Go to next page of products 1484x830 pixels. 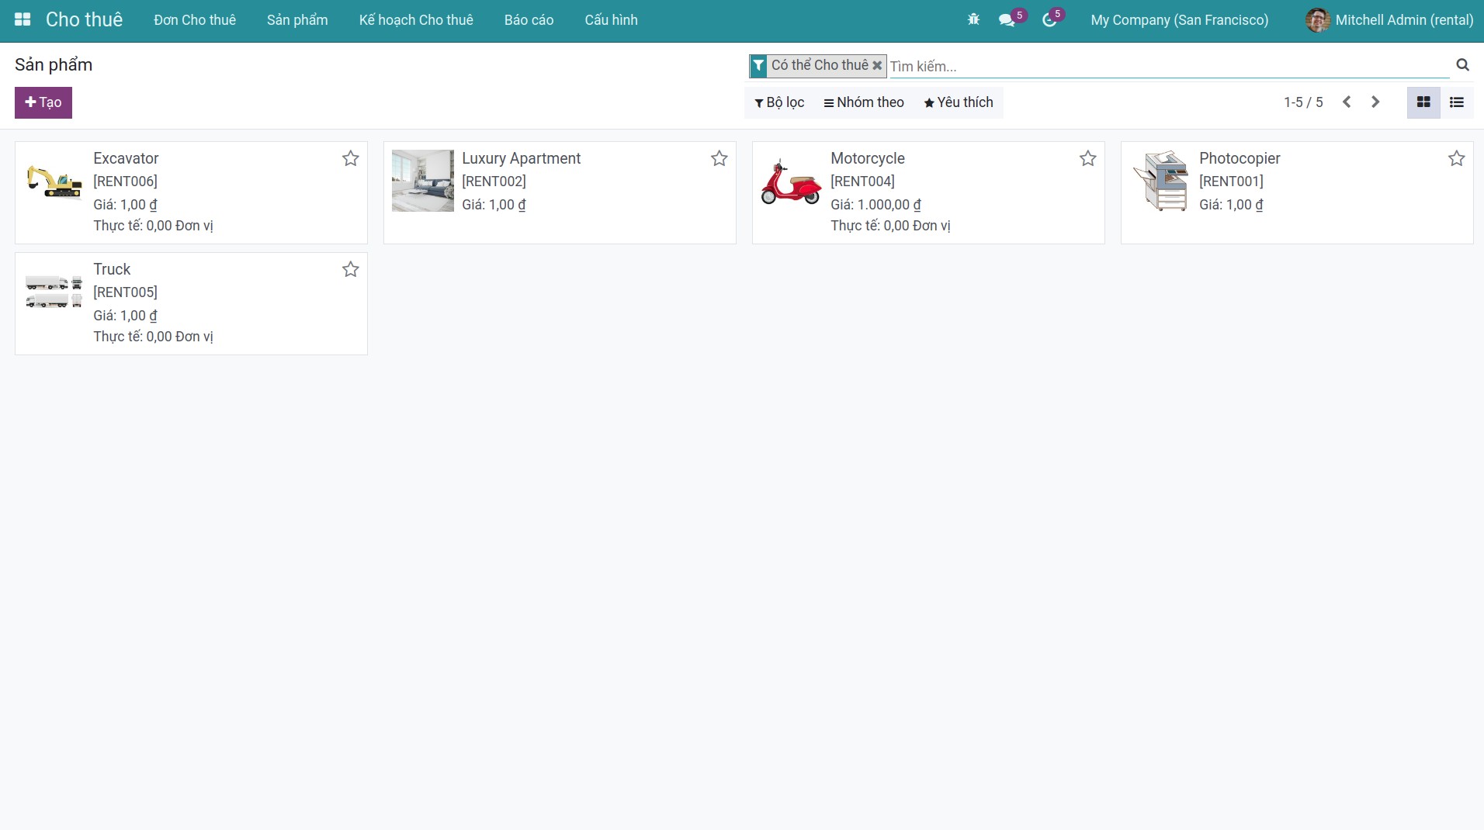tap(1375, 102)
